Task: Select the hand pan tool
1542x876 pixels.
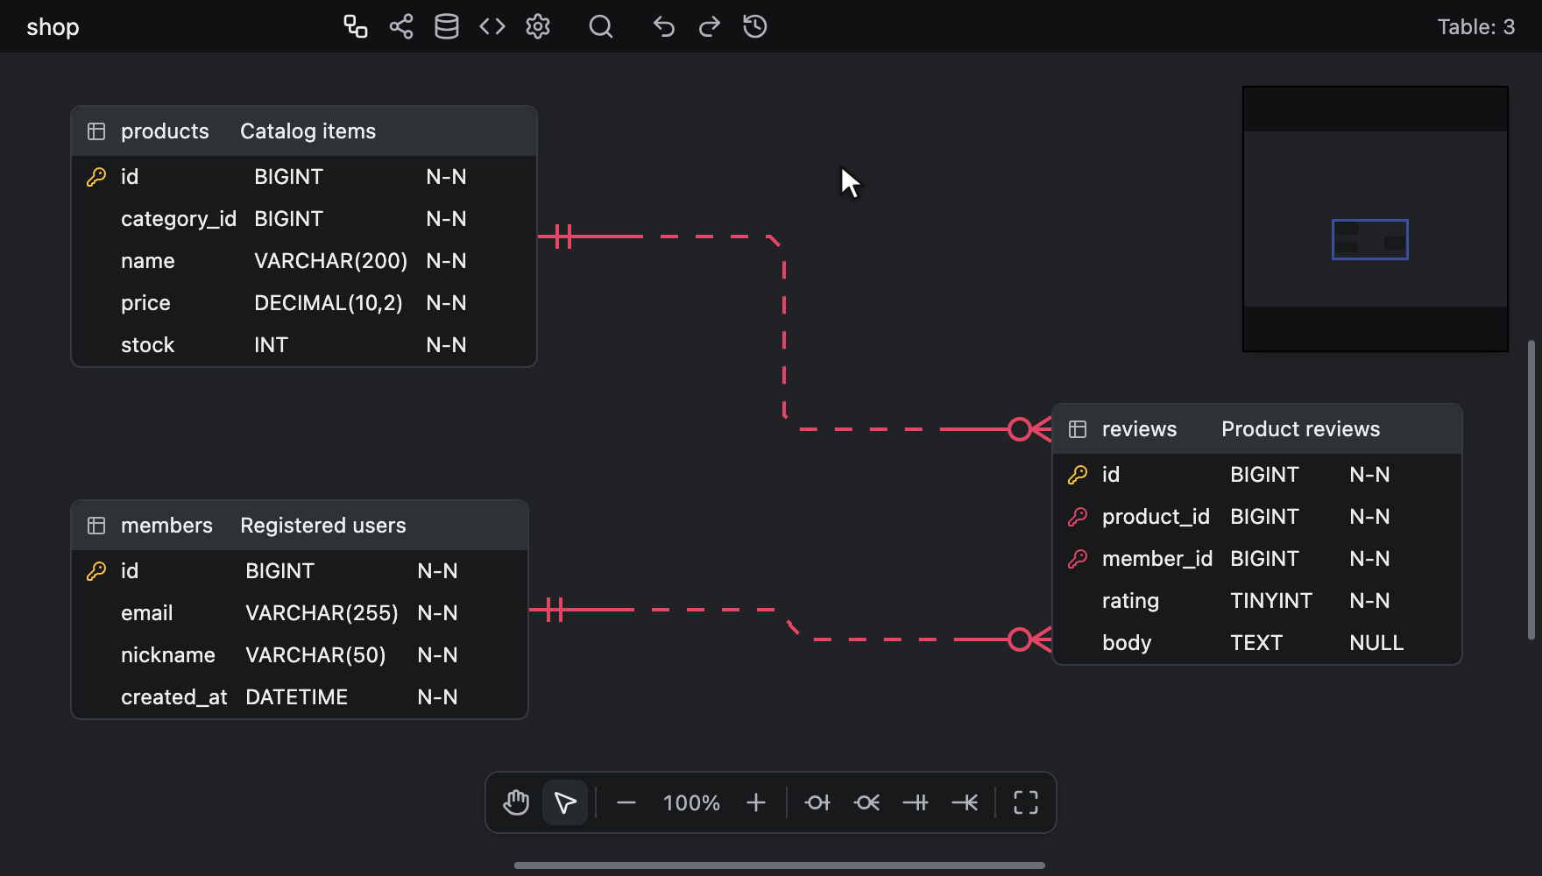Action: (516, 802)
